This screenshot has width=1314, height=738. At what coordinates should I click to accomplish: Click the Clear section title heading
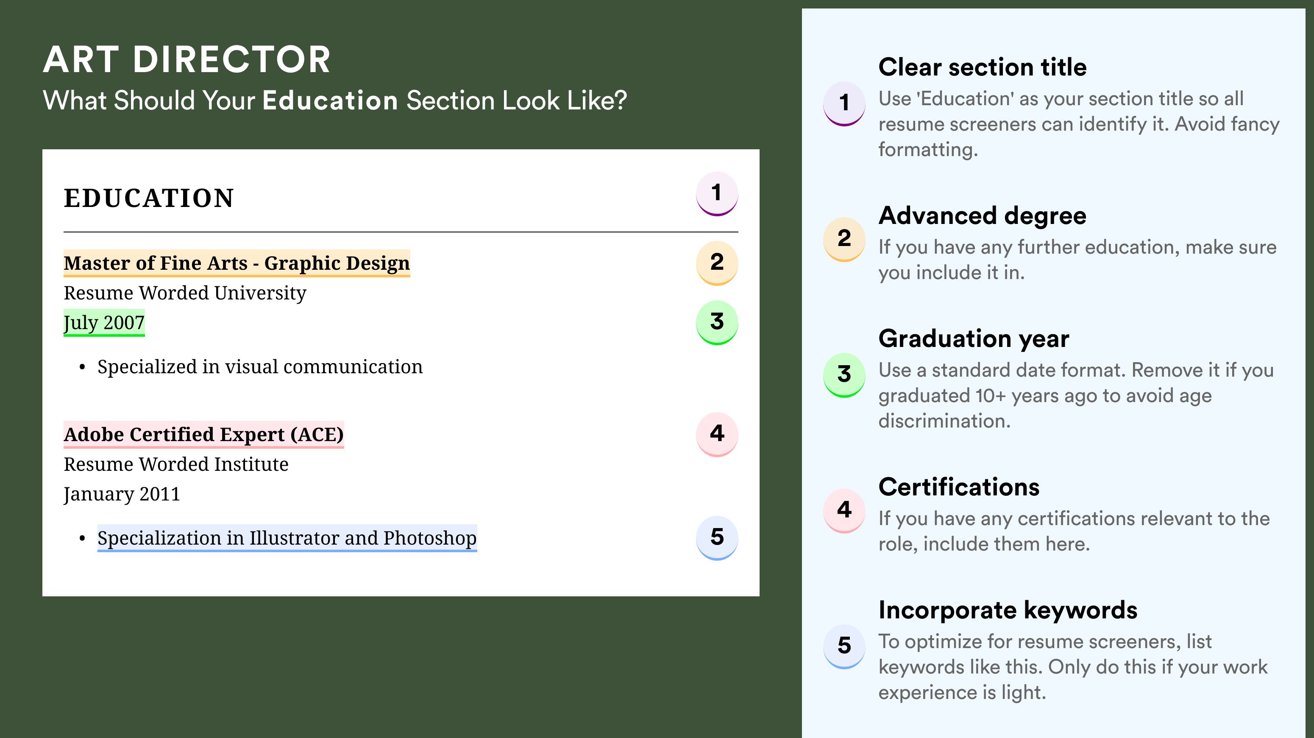click(983, 67)
